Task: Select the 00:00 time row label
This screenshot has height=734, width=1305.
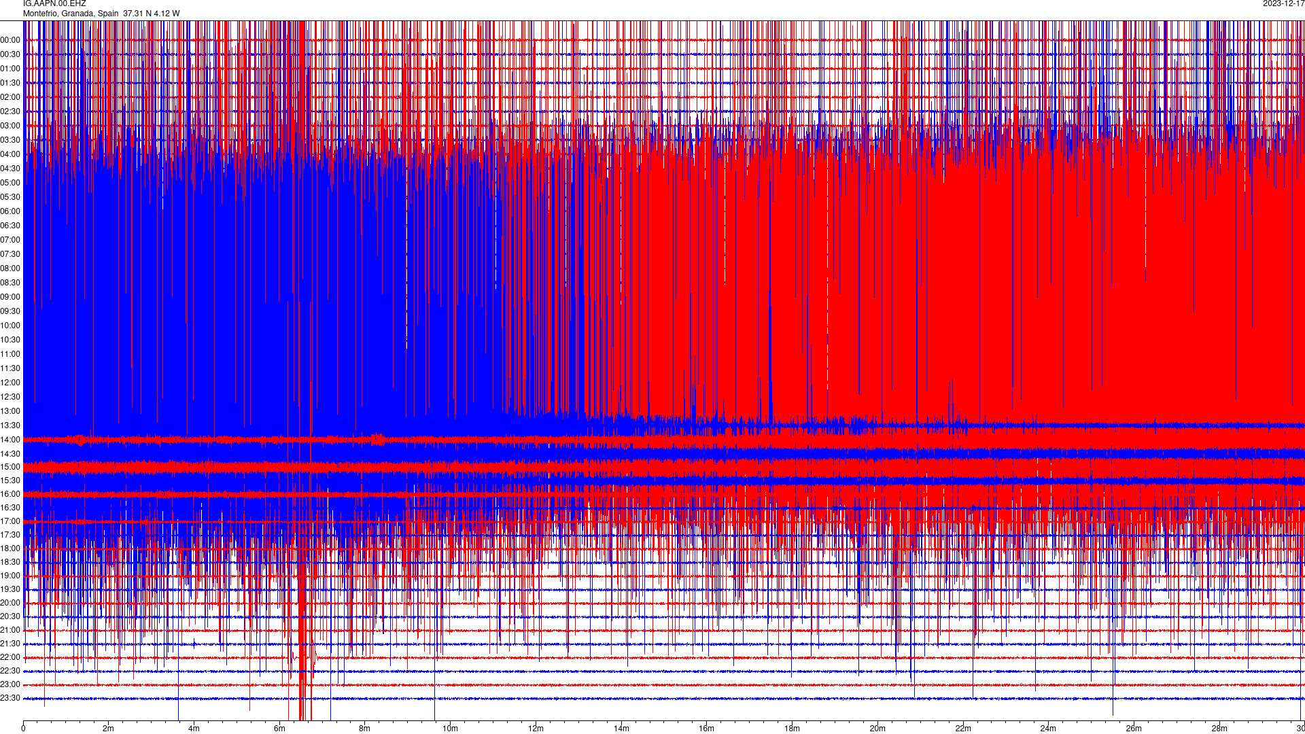Action: pyautogui.click(x=10, y=40)
